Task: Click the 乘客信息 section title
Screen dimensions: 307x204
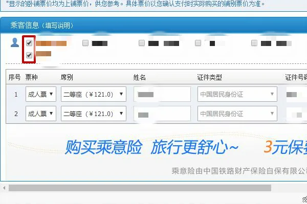Action: pos(25,25)
